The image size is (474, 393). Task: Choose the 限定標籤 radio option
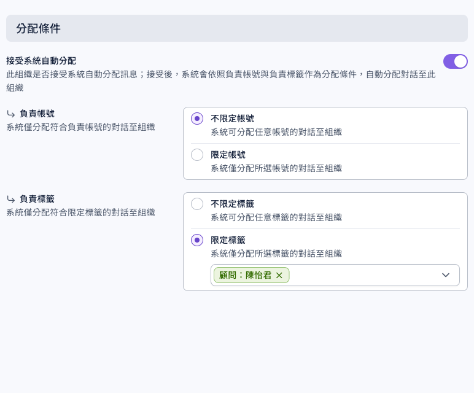197,240
